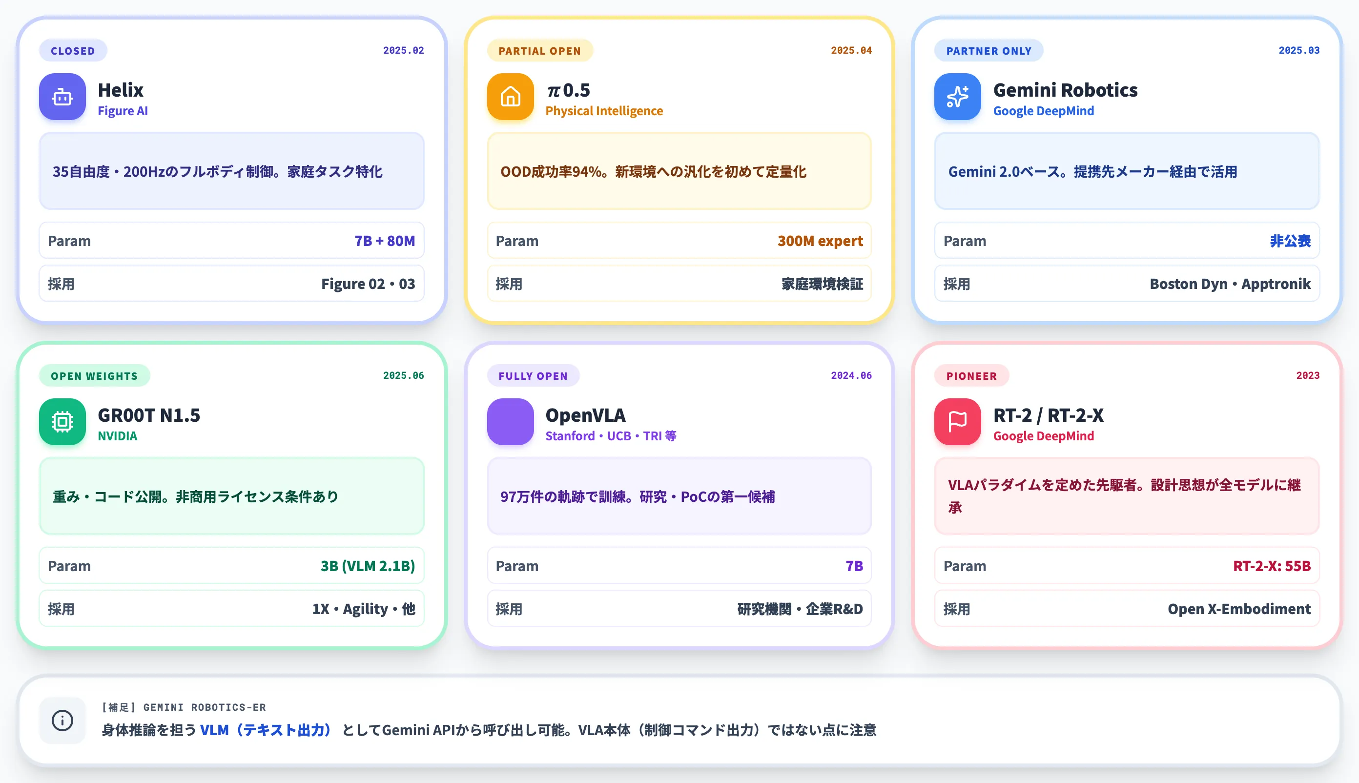Click the OpenVLA purple square icon
Viewport: 1359px width, 783px height.
511,422
